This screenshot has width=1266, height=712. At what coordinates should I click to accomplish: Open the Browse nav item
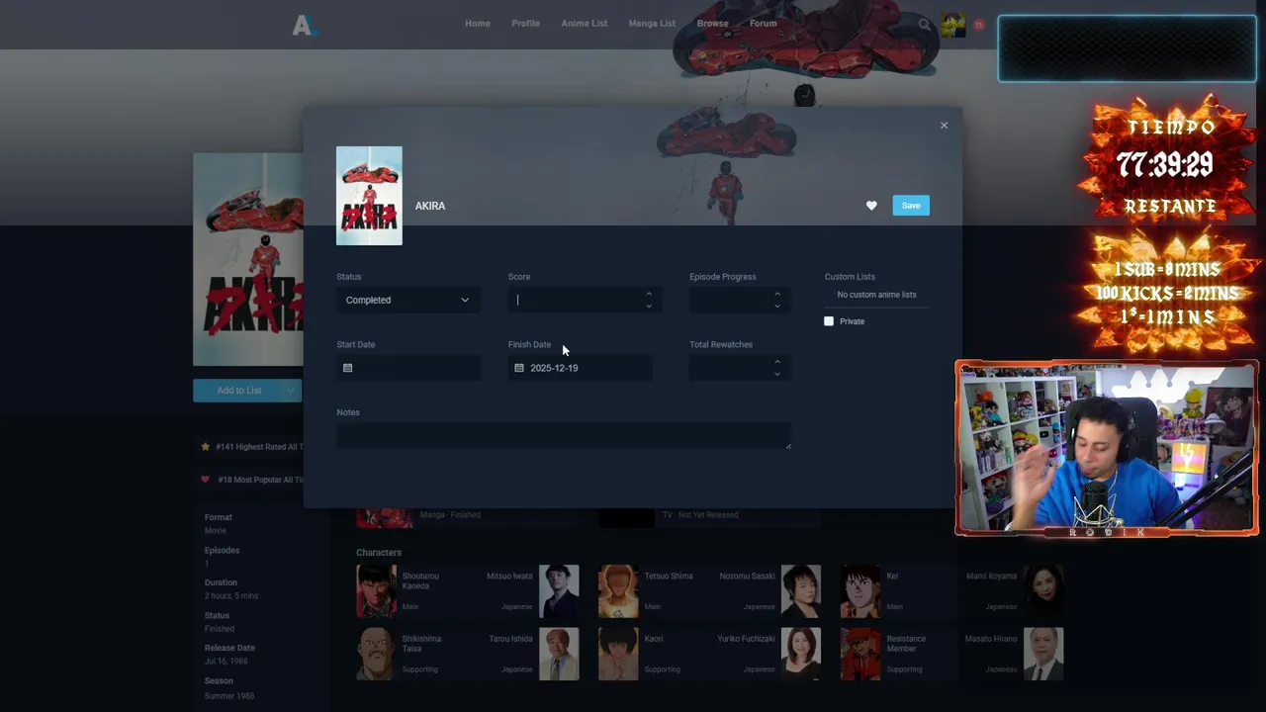tap(712, 24)
